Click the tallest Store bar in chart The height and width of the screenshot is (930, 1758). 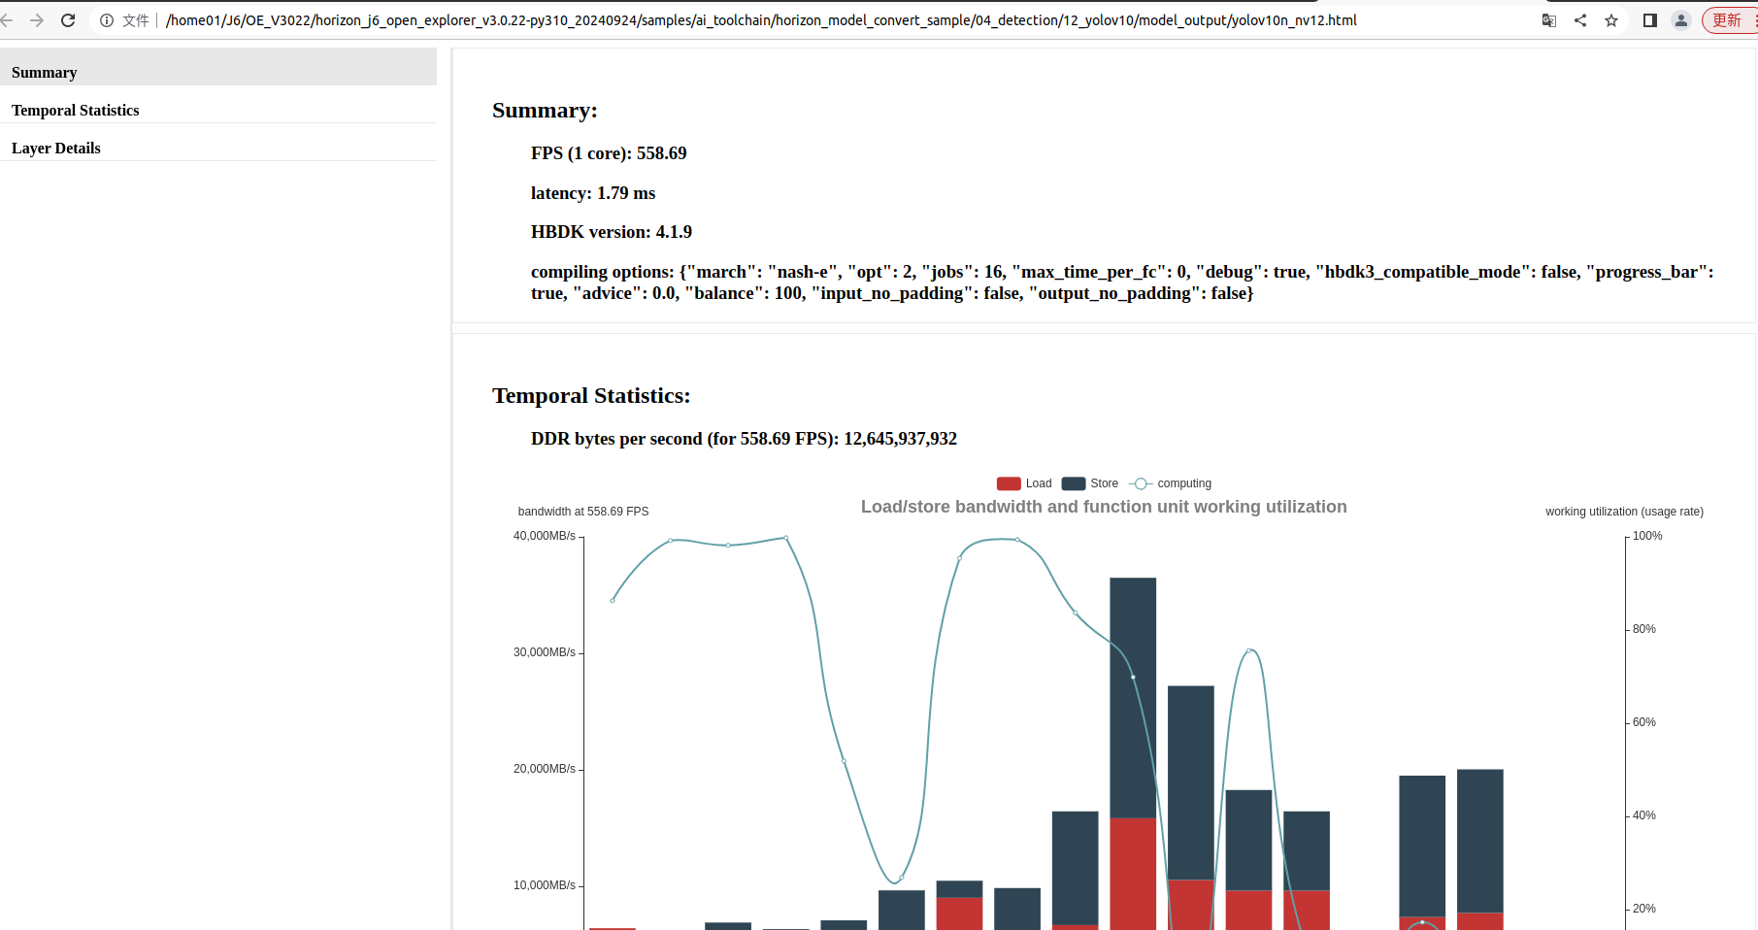pos(1133,697)
